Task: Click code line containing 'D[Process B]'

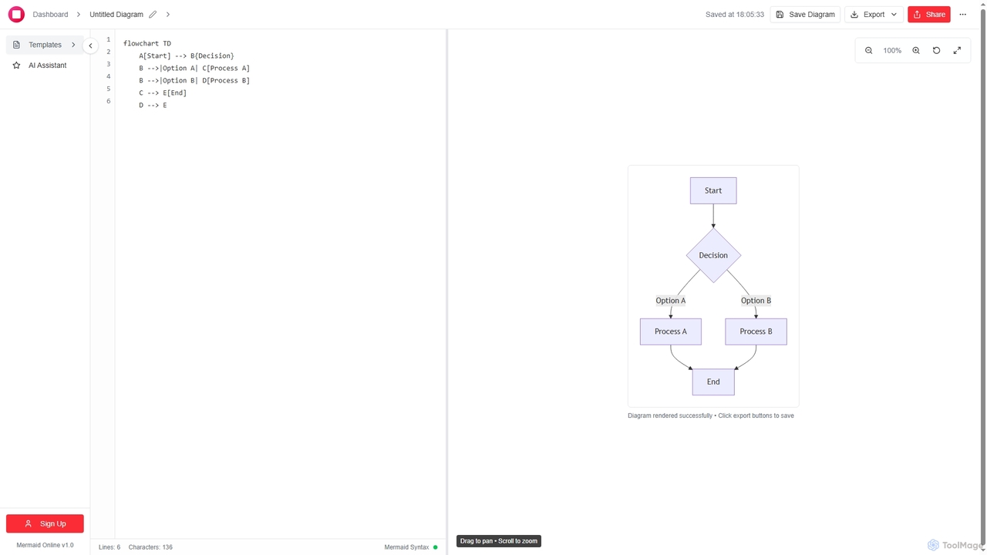Action: coord(194,80)
